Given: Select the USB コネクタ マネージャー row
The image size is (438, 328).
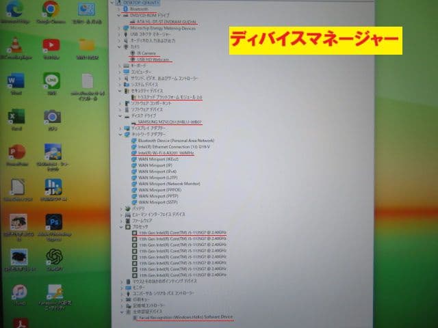Looking at the screenshot, I should (x=147, y=34).
